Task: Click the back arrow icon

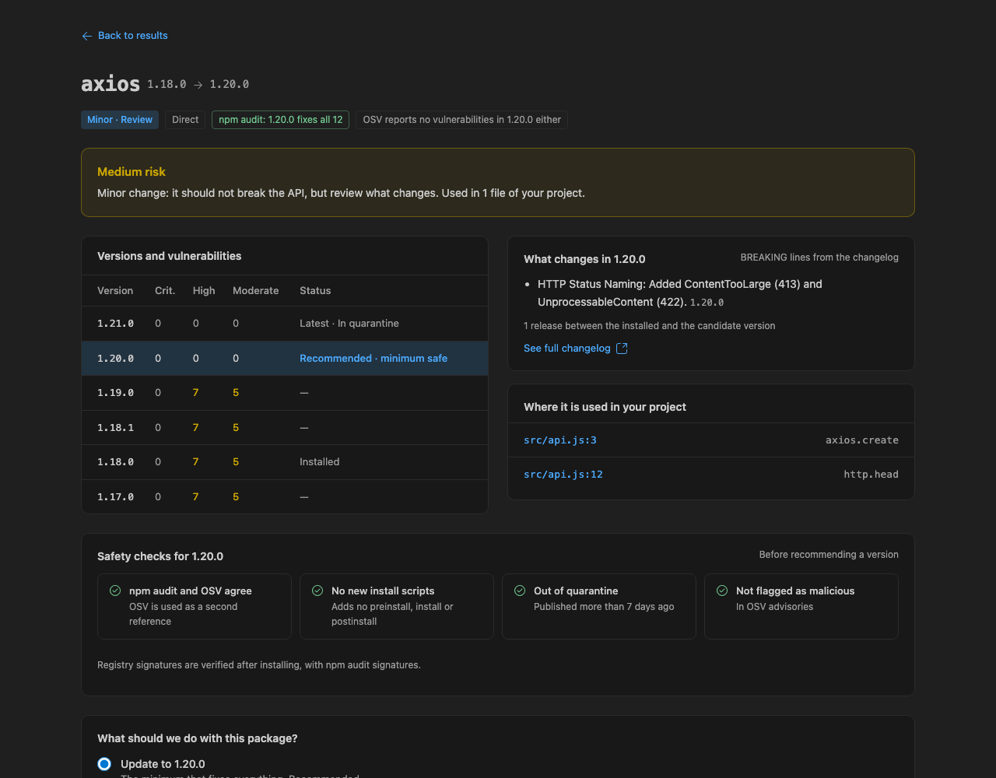Action: [86, 36]
